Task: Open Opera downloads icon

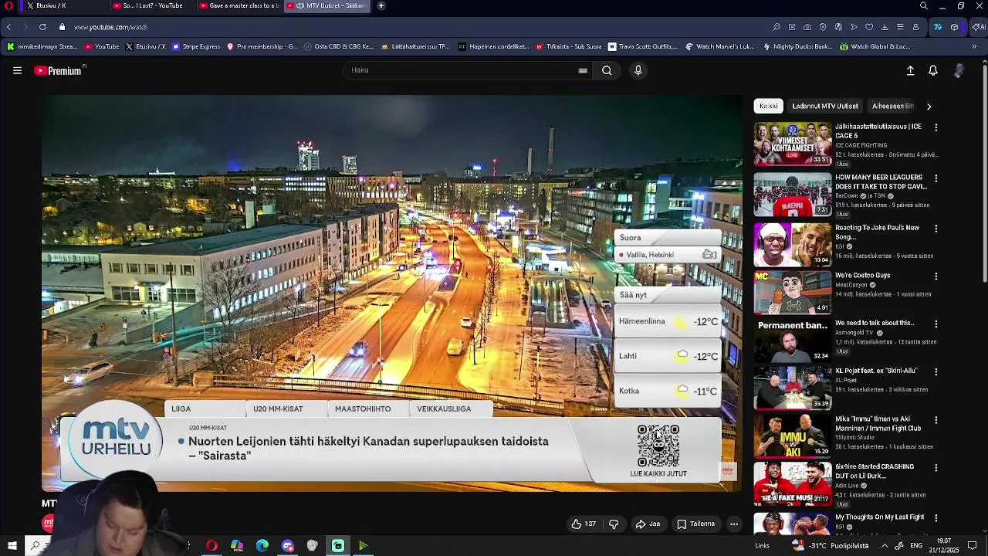Action: coord(885,27)
